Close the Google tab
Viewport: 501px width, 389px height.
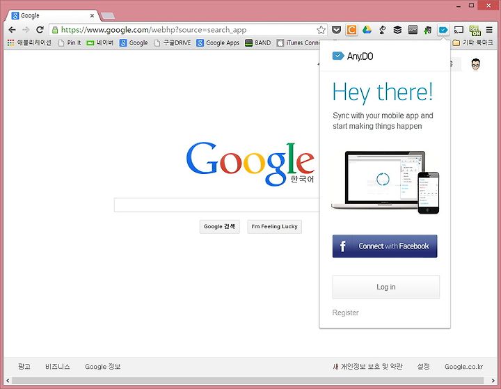(92, 15)
